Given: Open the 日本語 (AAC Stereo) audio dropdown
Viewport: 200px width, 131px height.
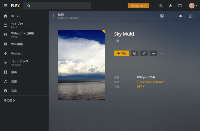Looking at the screenshot, I should pos(151,82).
